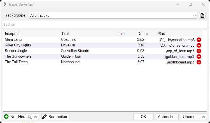This screenshot has height=123, width=210.
Task: Click the drive_on.mp3 path cell
Action: click(x=177, y=46)
